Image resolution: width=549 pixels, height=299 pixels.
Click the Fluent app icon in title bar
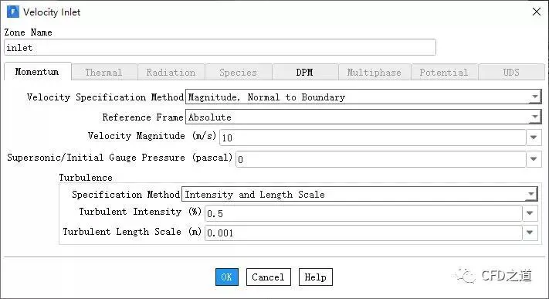coord(13,12)
